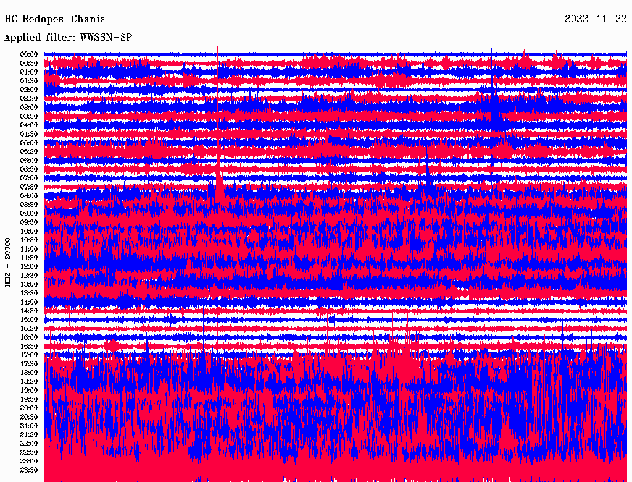The image size is (632, 482).
Task: Click the station title HC Rodopos-Chania
Action: 55,19
